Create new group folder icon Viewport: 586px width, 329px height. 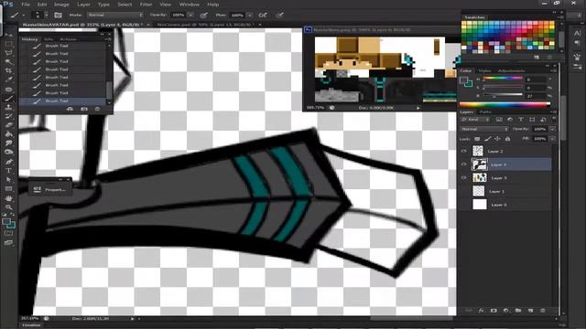pos(518,311)
